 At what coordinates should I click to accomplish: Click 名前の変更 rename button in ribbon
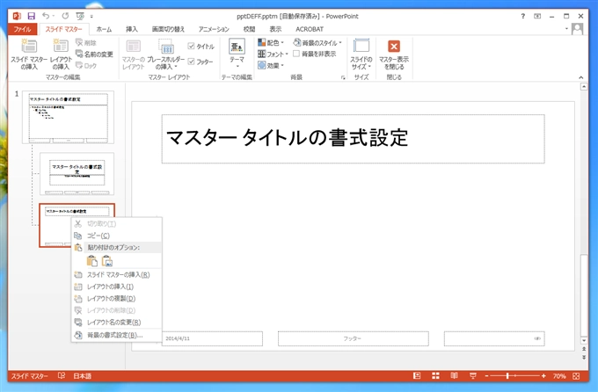pyautogui.click(x=94, y=54)
